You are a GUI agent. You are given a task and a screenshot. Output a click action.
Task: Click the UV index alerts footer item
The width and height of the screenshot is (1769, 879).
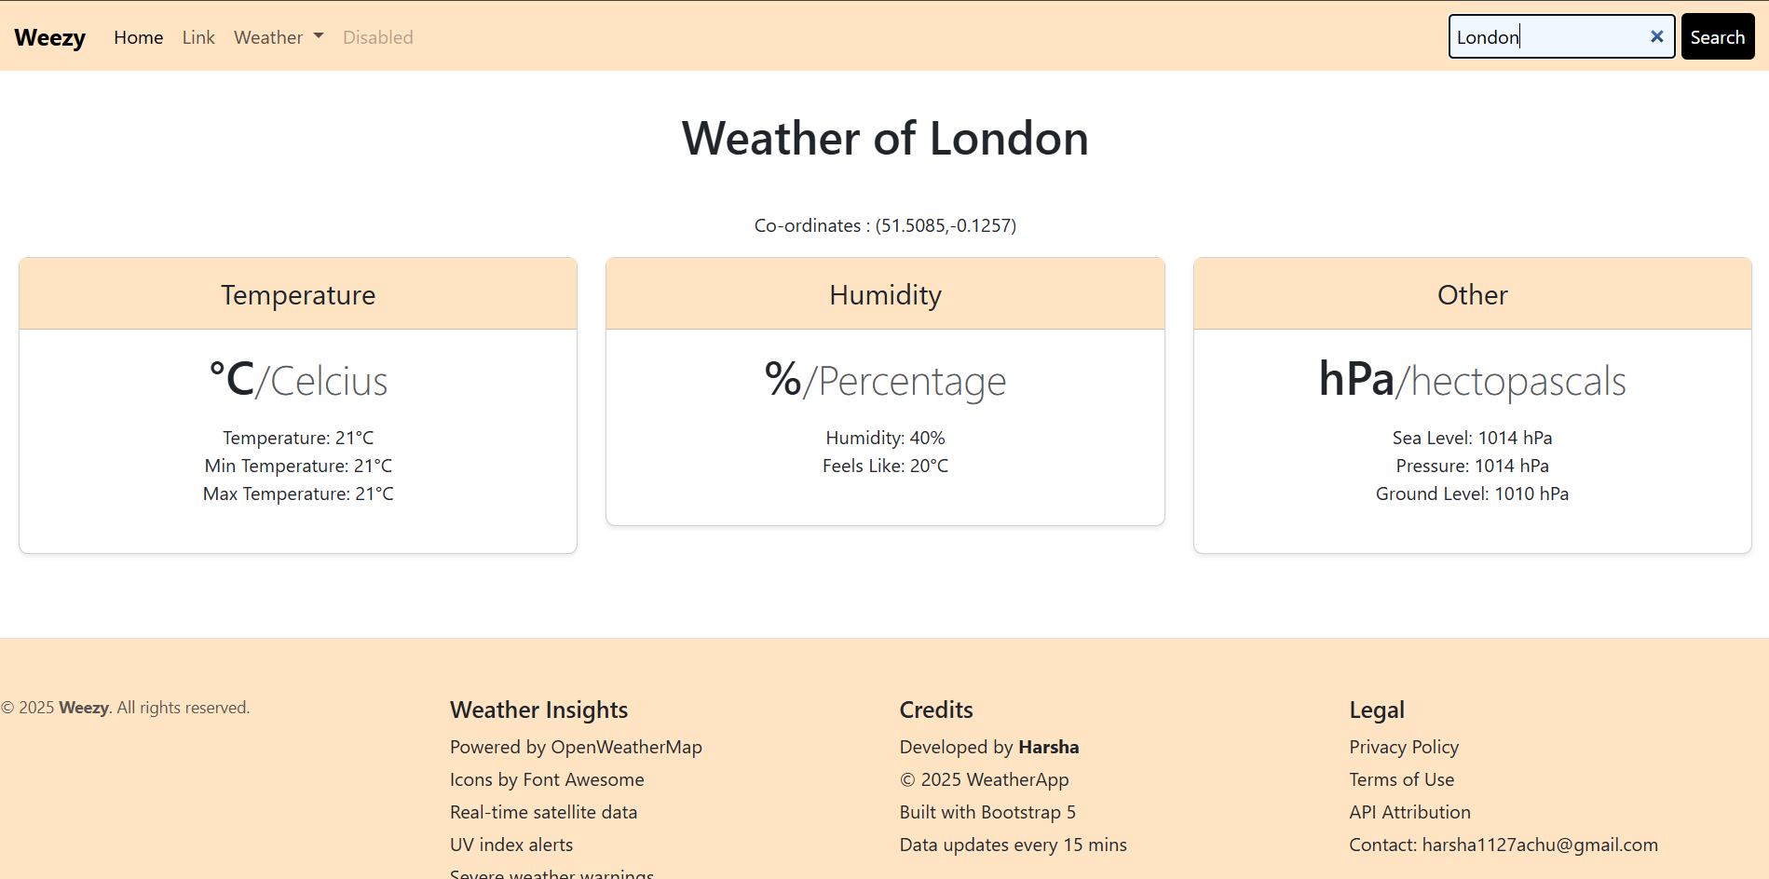[x=511, y=845]
